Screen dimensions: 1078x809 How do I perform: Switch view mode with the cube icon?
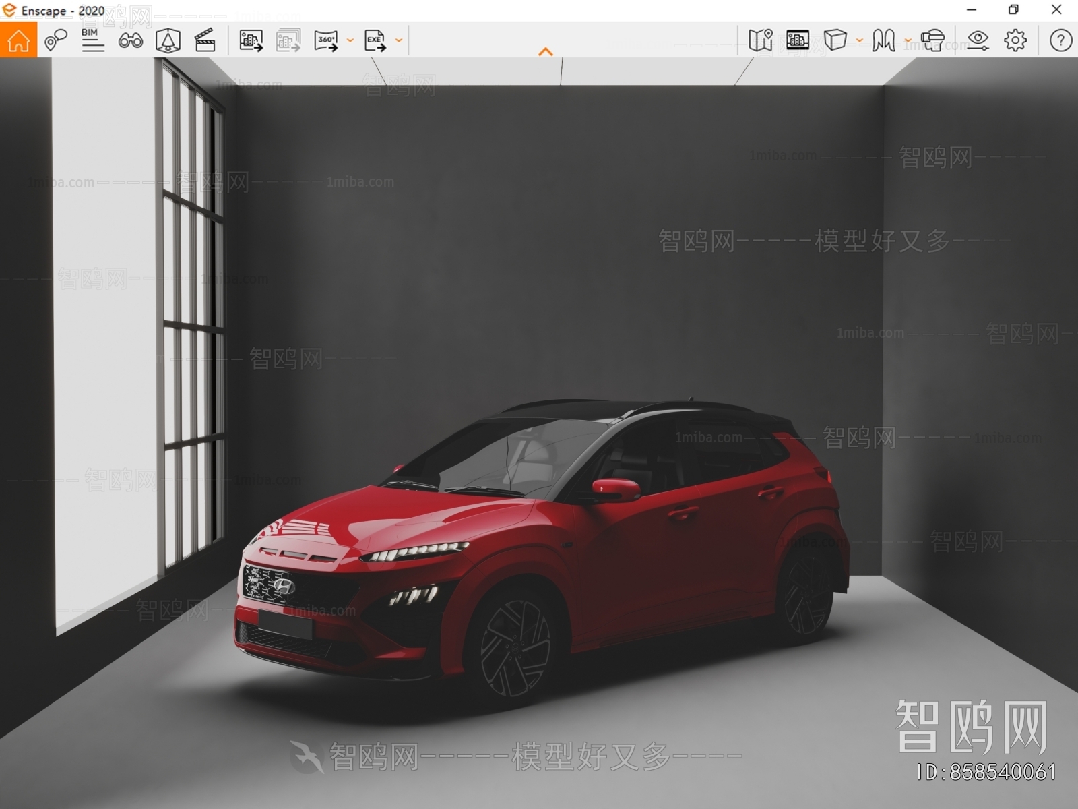[835, 40]
